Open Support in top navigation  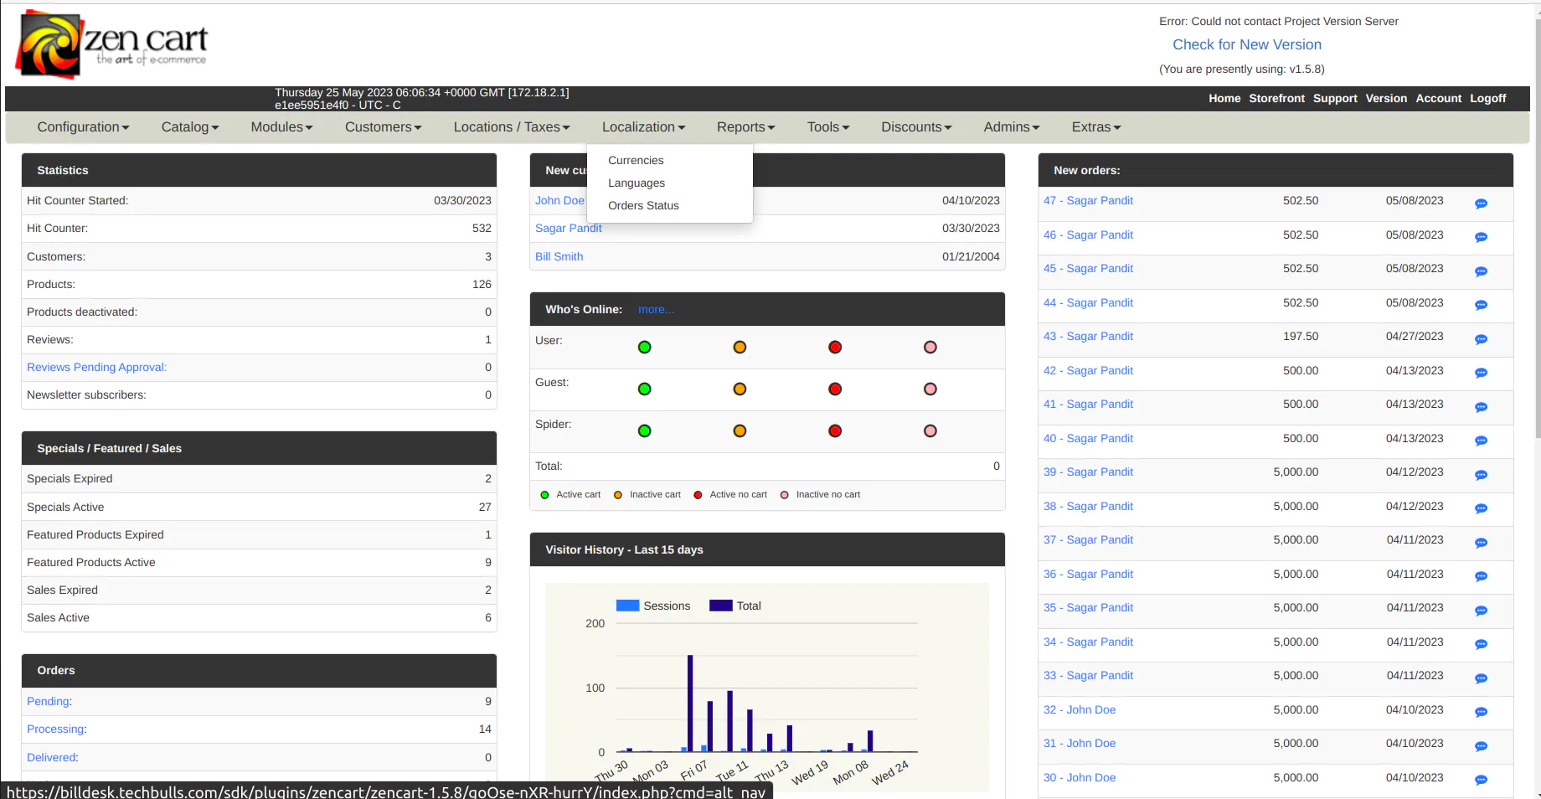1335,98
